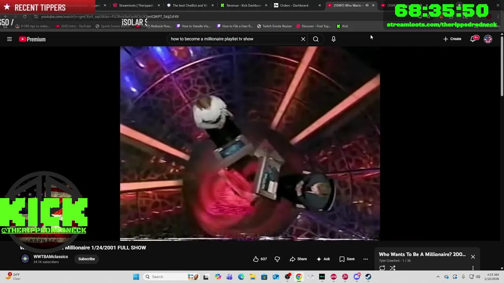
Task: Open the Kick bookmark
Action: (342, 26)
